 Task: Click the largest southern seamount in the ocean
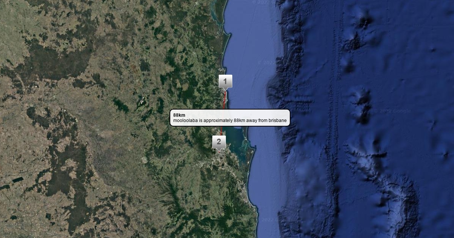(x=397, y=200)
